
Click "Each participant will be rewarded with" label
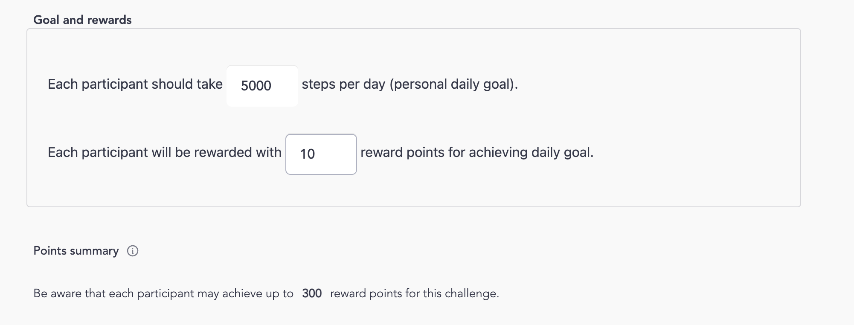(164, 153)
